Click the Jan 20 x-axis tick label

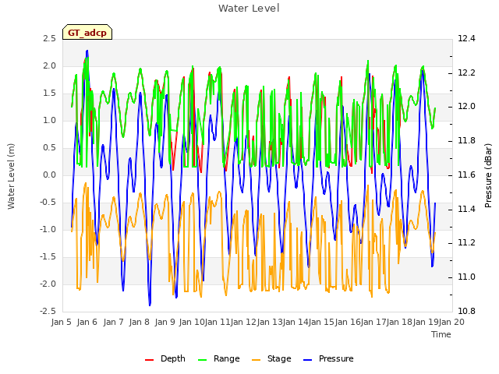pos(451,322)
